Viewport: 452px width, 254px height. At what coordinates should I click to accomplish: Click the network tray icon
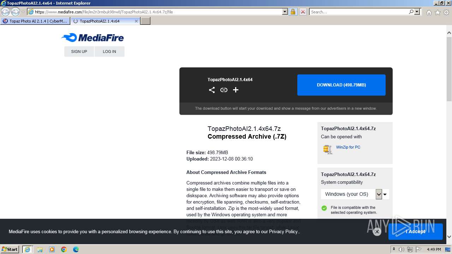[410, 249]
